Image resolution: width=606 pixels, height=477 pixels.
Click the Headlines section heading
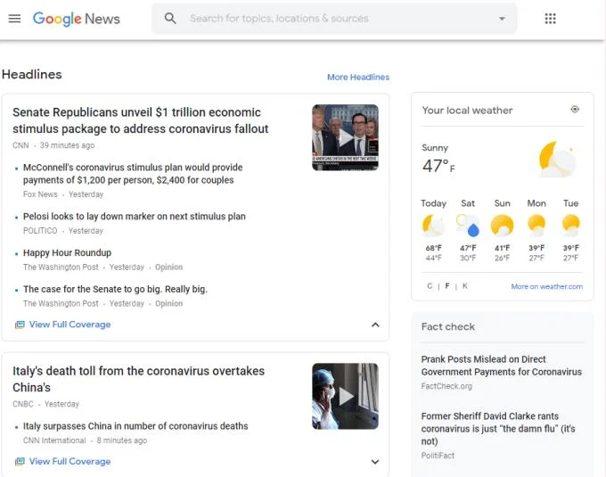32,74
